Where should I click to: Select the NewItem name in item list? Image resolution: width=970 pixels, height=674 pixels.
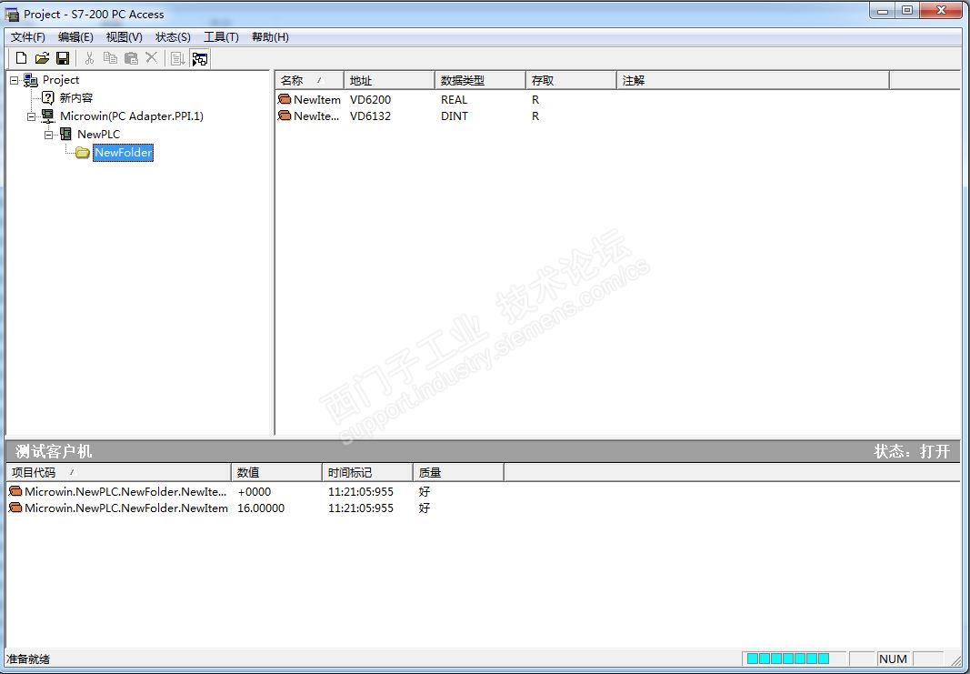316,99
